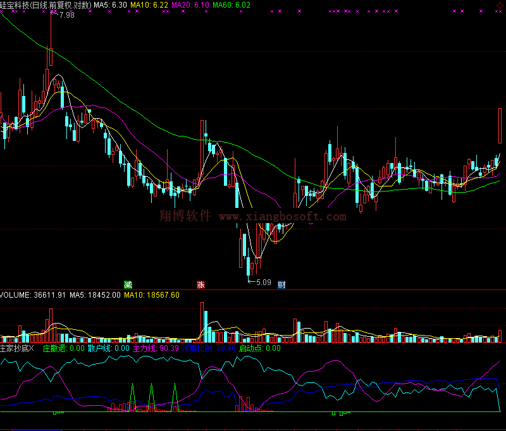The width and height of the screenshot is (506, 431).
Task: Click the 7.98 high price label
Action: [67, 15]
